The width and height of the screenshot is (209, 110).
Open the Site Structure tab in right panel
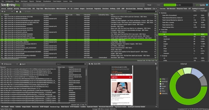171,9
